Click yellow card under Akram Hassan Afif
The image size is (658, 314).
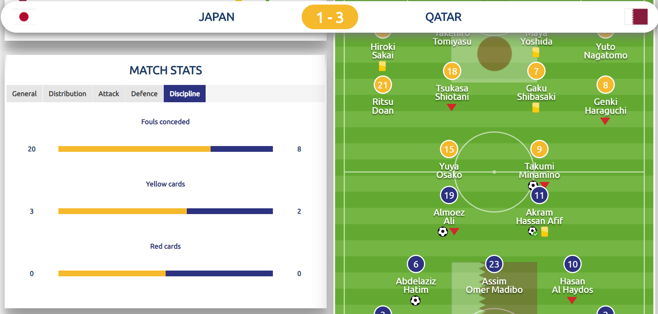(x=544, y=232)
